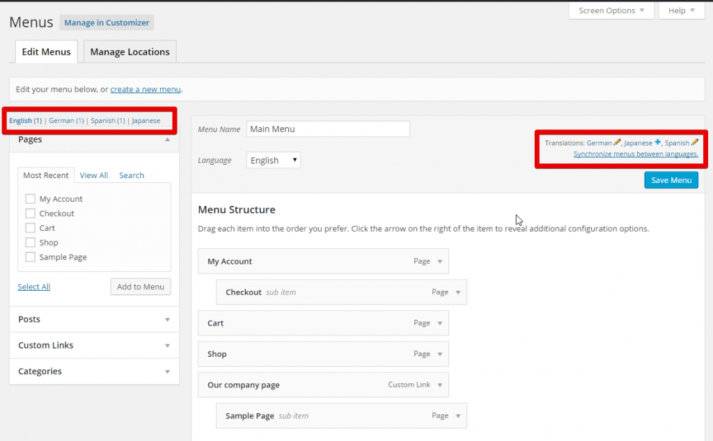The image size is (713, 441).
Task: Click the pencil icon to edit German translation
Action: 616,143
